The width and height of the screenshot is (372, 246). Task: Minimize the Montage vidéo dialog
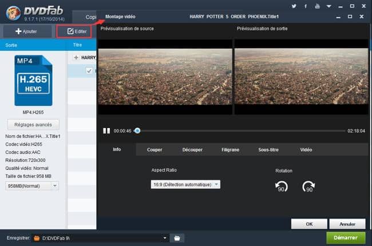(x=338, y=17)
